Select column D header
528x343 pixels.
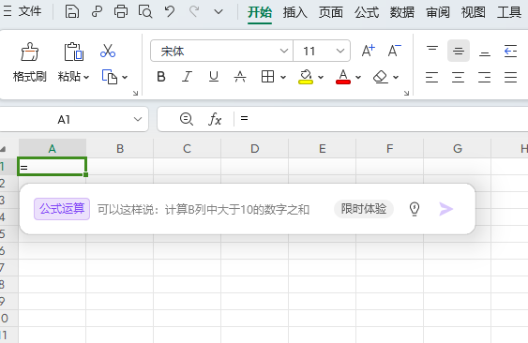pos(255,148)
